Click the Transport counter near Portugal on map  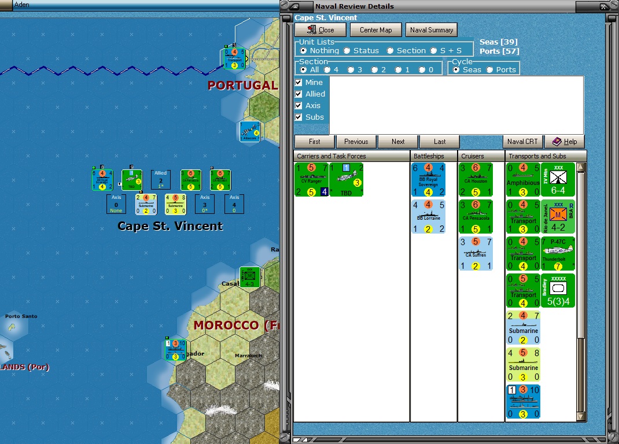(x=234, y=59)
